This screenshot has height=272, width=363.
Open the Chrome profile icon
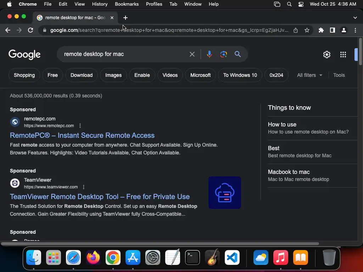coord(344,30)
